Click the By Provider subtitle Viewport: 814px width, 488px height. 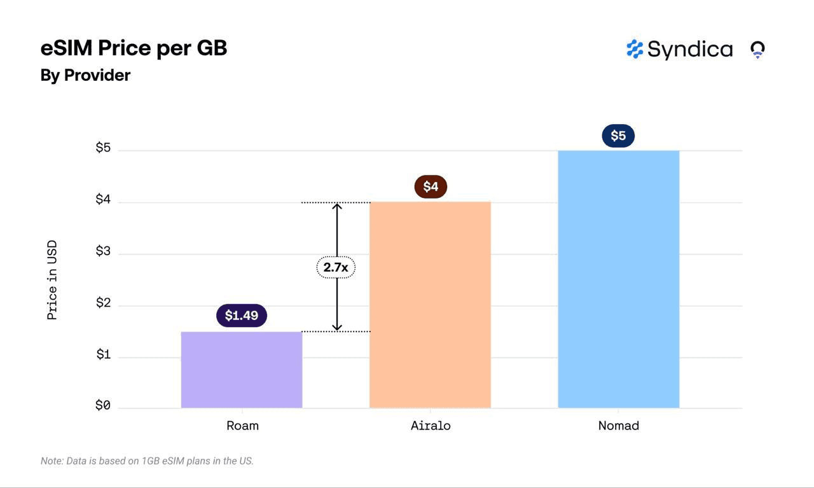point(85,75)
